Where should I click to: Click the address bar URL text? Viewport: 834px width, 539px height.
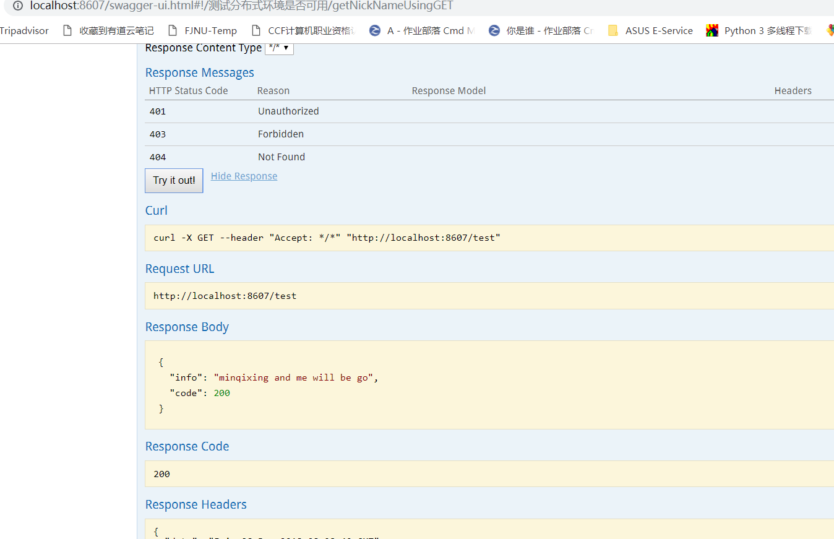(x=241, y=6)
